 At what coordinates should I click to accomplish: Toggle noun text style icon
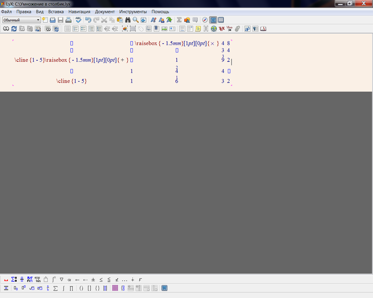click(x=161, y=20)
